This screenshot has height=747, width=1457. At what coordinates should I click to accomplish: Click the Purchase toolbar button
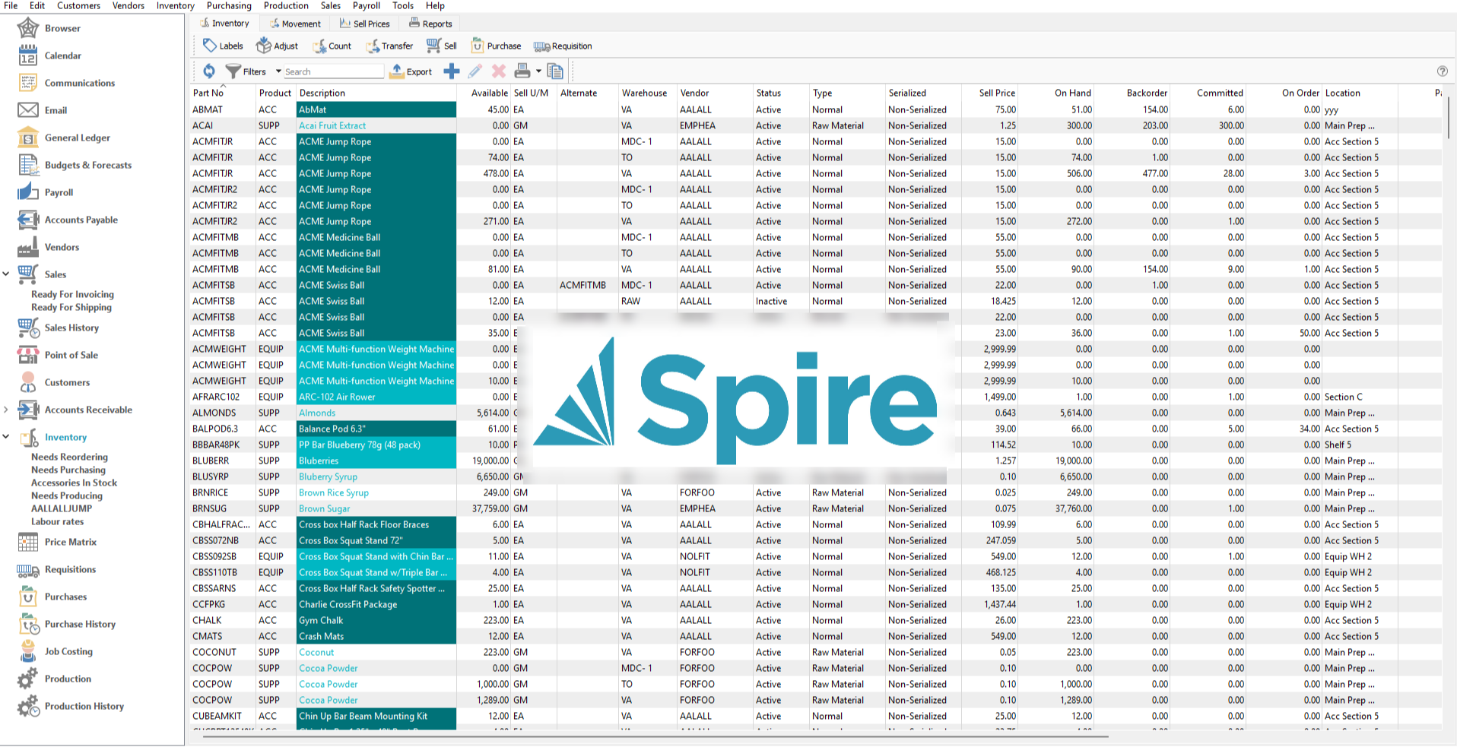pyautogui.click(x=496, y=46)
